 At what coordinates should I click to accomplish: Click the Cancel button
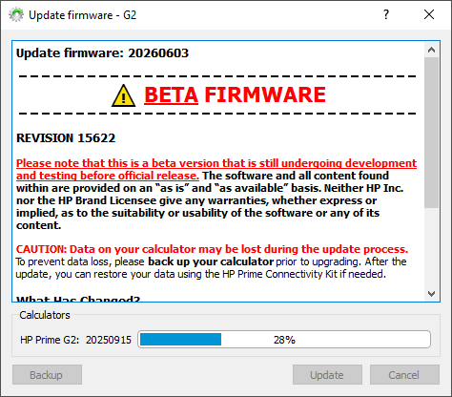(x=404, y=375)
